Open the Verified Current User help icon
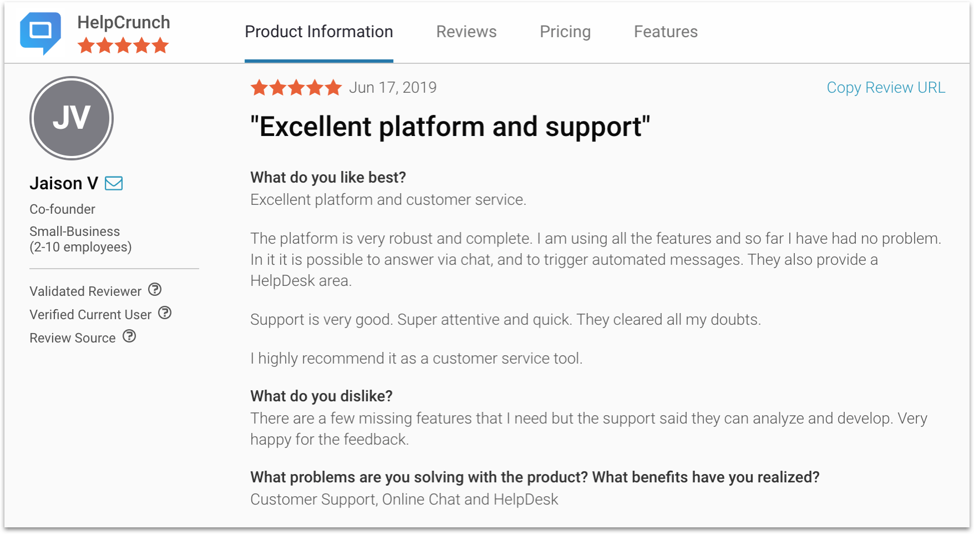This screenshot has height=534, width=974. pos(165,313)
